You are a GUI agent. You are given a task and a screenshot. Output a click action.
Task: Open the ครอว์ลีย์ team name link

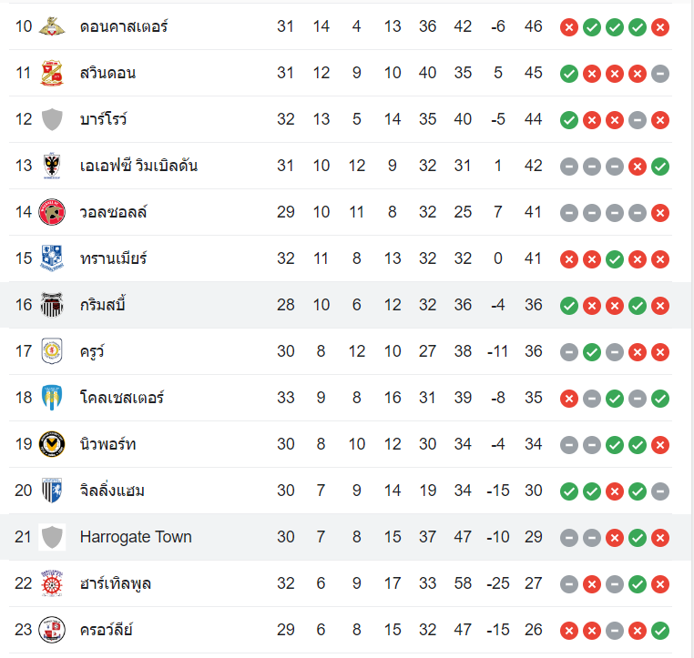107,630
